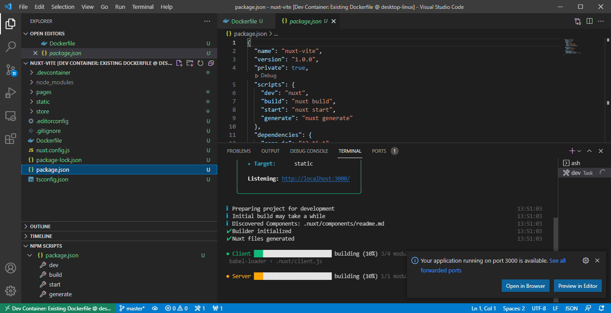Expand the .devcontainer folder

pyautogui.click(x=53, y=72)
